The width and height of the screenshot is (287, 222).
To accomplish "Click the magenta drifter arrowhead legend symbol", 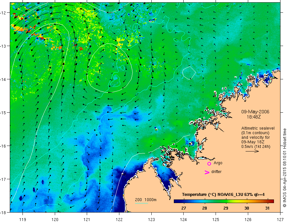I will click(x=207, y=172).
